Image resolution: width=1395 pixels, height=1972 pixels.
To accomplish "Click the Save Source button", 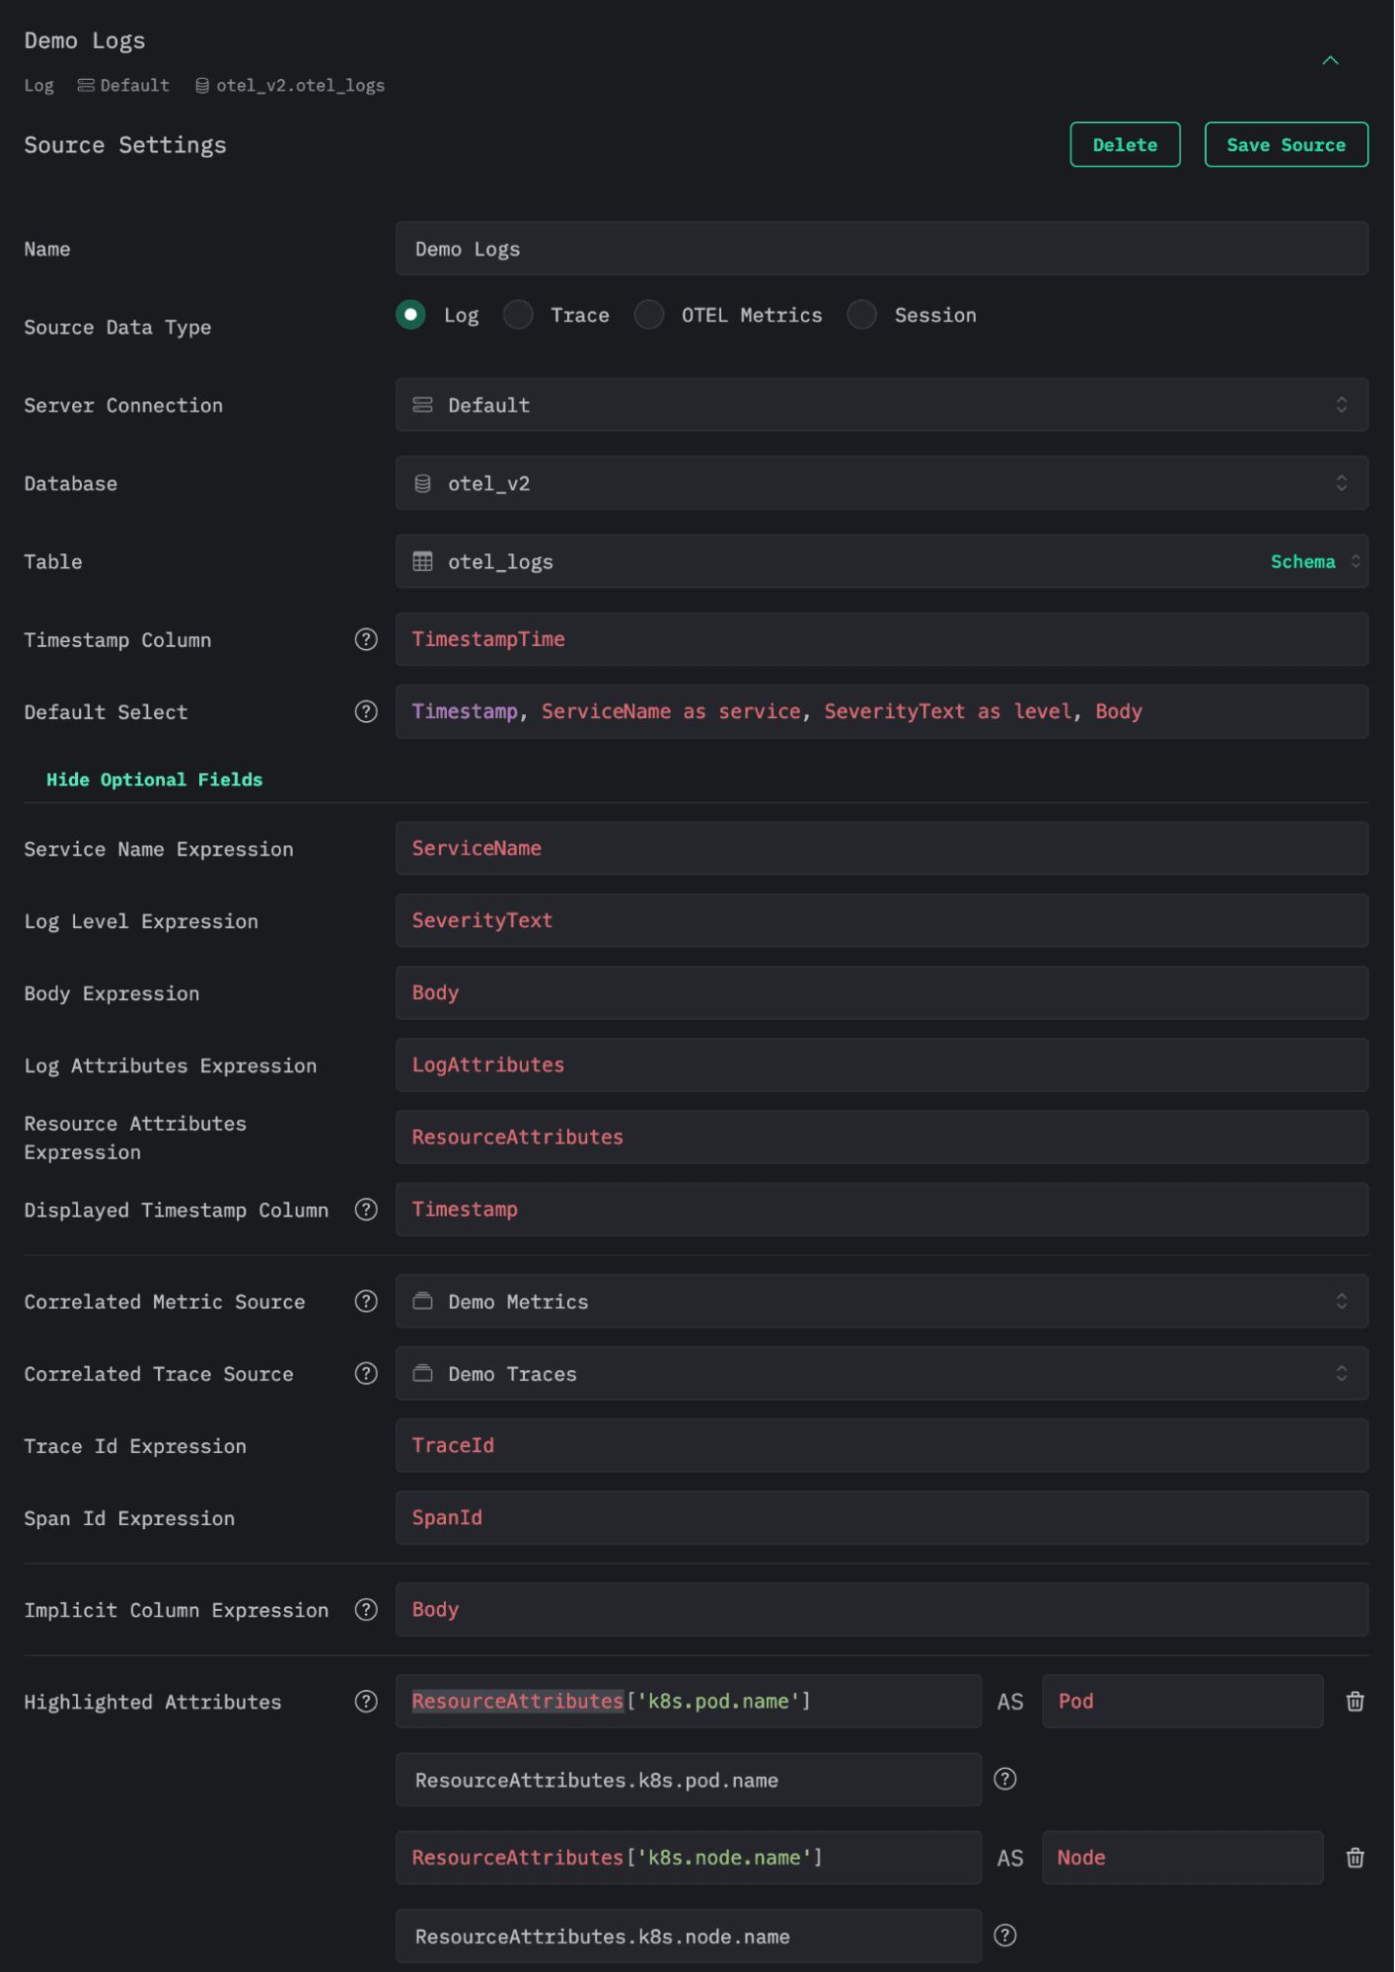I will tap(1285, 145).
